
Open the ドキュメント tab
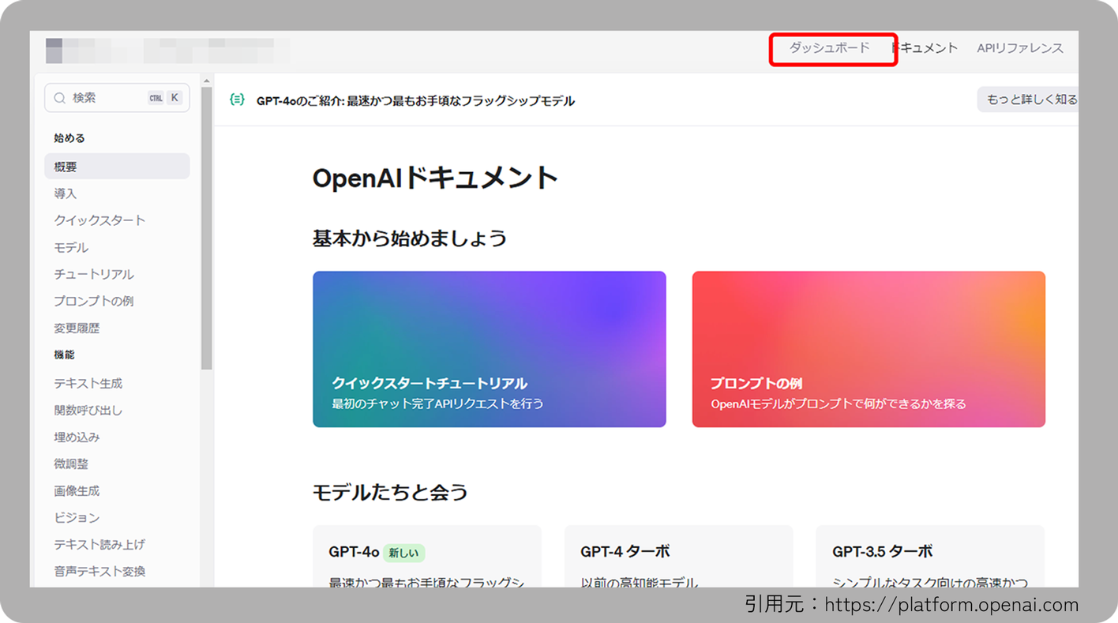click(x=925, y=48)
